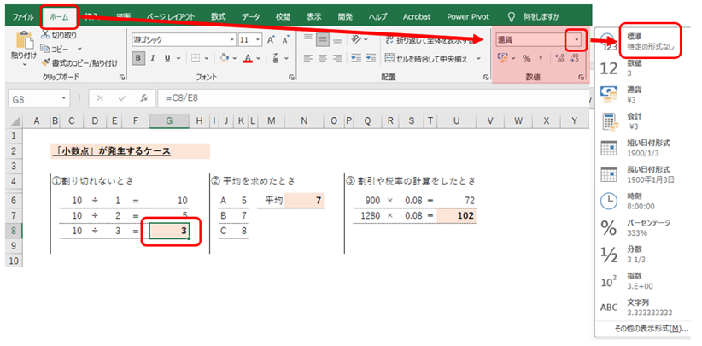Open the font color red A dropdown
The width and height of the screenshot is (702, 346).
pyautogui.click(x=259, y=58)
